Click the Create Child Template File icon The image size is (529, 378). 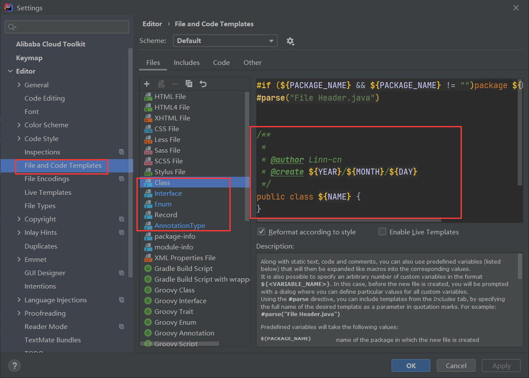click(x=161, y=84)
